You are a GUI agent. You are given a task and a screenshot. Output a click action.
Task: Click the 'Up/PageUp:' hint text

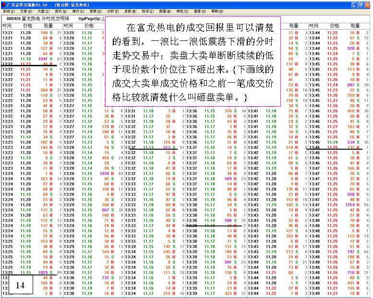[89, 19]
